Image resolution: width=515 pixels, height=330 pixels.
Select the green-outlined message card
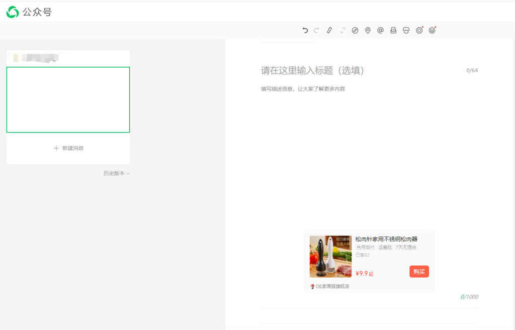[68, 100]
